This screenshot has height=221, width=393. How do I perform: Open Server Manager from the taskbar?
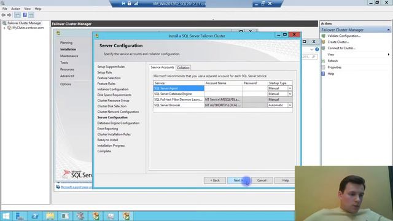pos(20,216)
